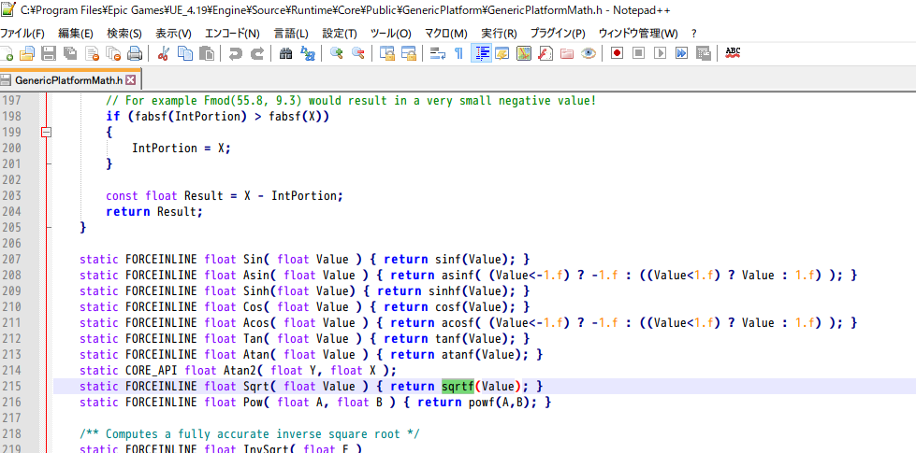
Task: Save the file with the floppy disk icon
Action: (x=49, y=53)
